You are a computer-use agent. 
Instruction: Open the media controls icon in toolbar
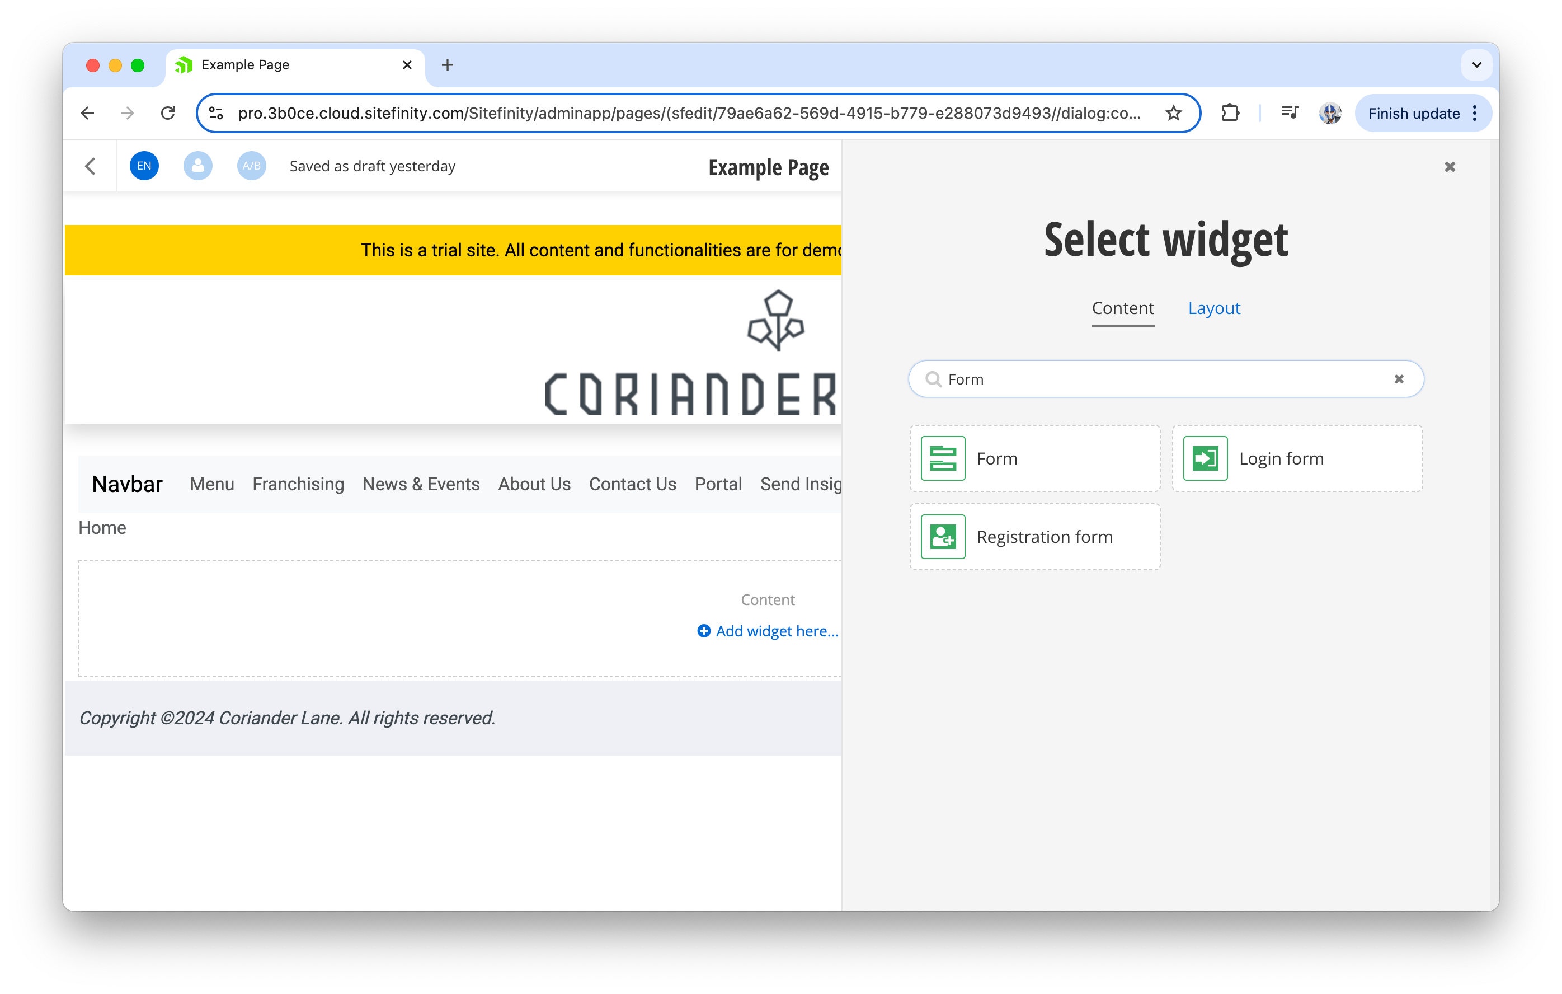click(1290, 114)
